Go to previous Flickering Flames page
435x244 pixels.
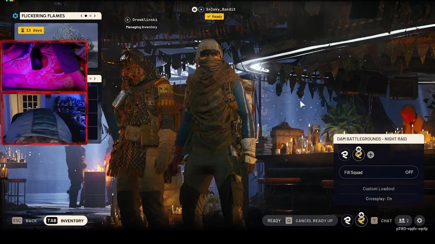(82, 16)
